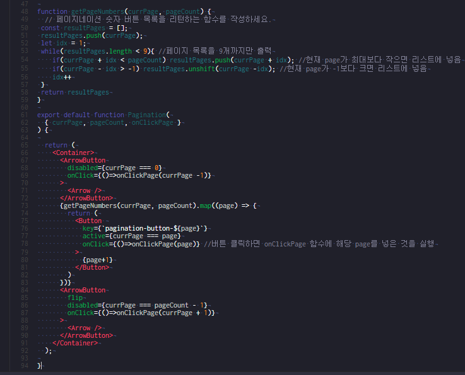Click the export keyword on line 61

49,115
